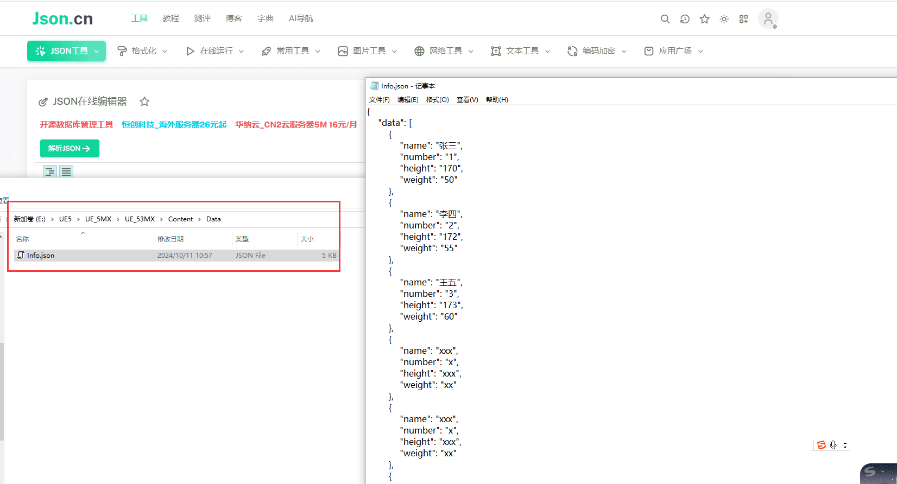Click Data in Explorer breadcrumb path
The height and width of the screenshot is (484, 897).
(x=213, y=219)
